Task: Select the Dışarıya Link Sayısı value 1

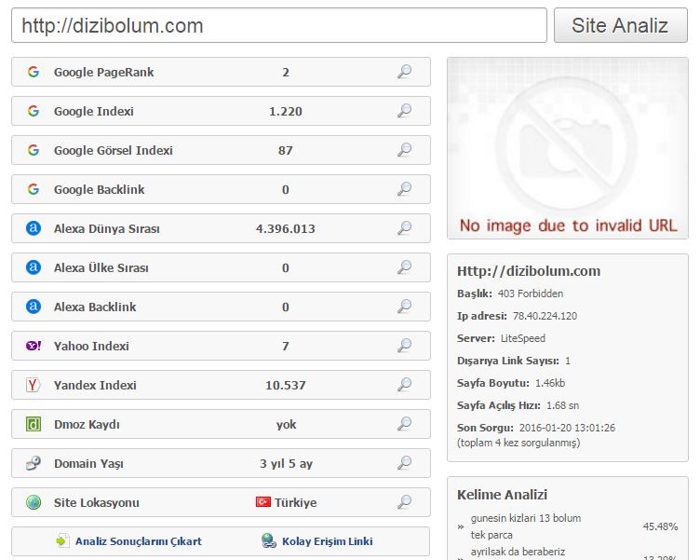Action: (568, 361)
